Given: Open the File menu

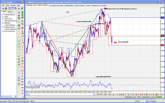Looking at the screenshot, I should (x=3, y=5).
